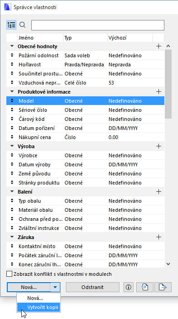Collapse the Balení group
The height and width of the screenshot is (319, 178).
[12, 192]
